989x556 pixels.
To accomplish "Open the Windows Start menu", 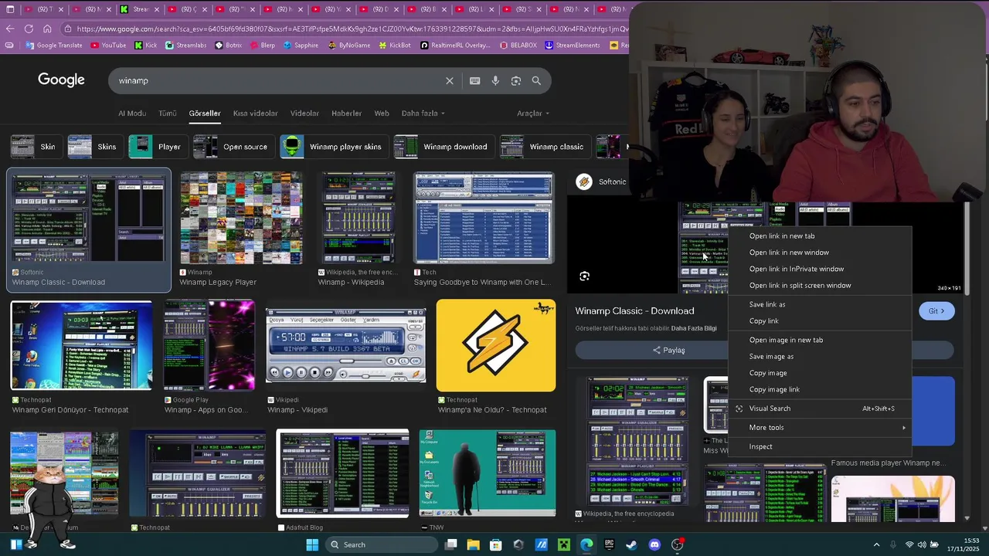I will (312, 544).
